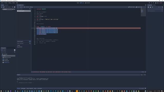
Task: Open the Editor menu
Action: [14, 3]
